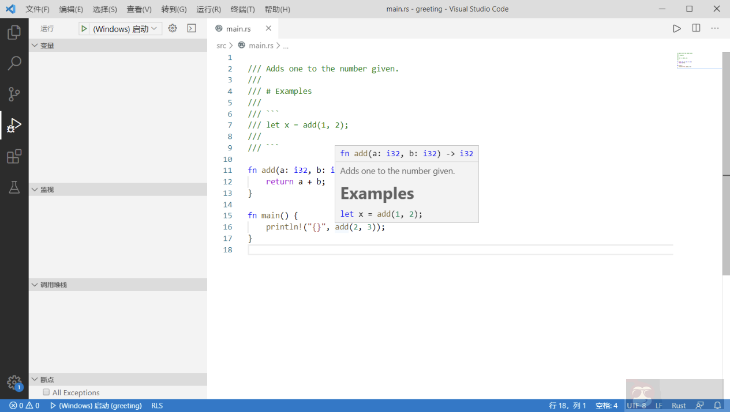Click the green start debugging arrow
The height and width of the screenshot is (412, 730).
pos(84,29)
